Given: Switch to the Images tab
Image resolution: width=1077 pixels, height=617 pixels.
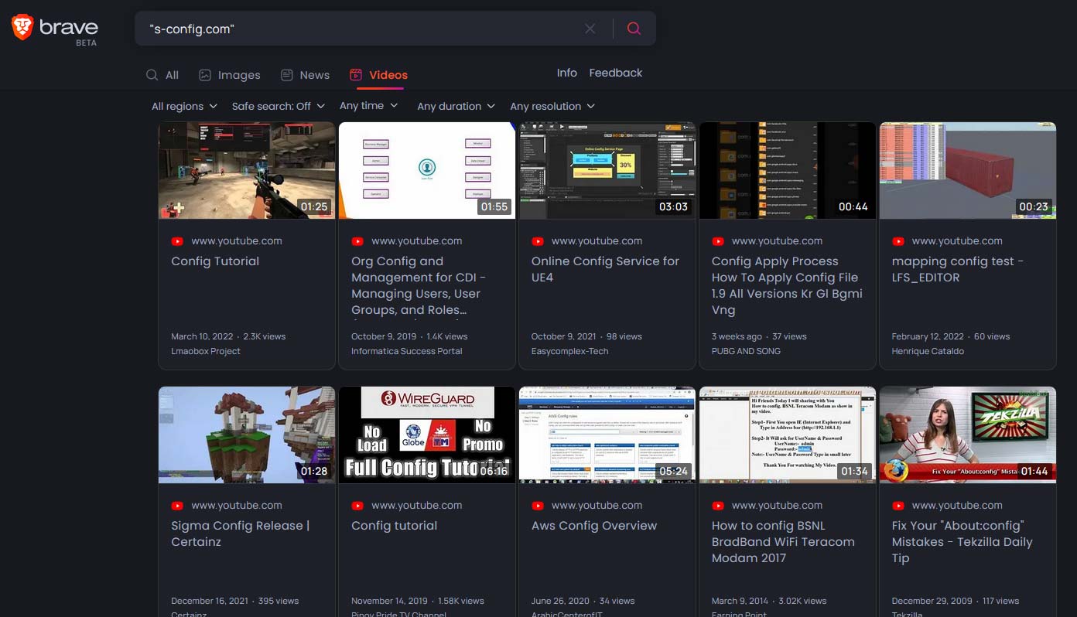Looking at the screenshot, I should [x=230, y=75].
